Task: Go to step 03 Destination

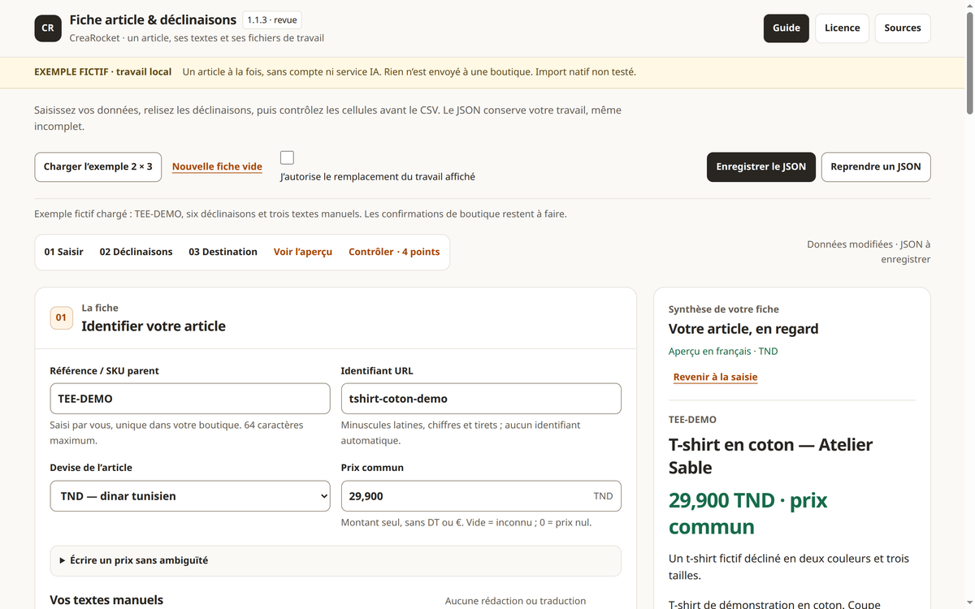Action: (223, 252)
